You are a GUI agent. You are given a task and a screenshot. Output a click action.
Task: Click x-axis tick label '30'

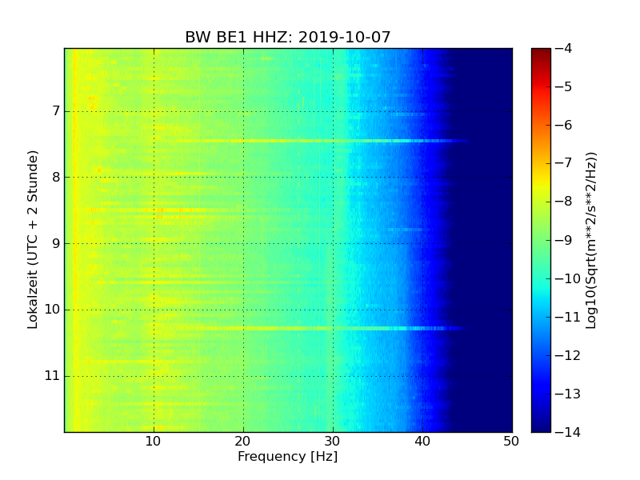click(333, 442)
